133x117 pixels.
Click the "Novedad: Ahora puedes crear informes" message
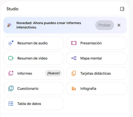click(49, 25)
